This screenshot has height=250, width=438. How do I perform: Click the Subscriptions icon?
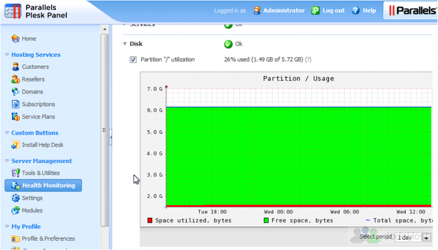click(15, 104)
